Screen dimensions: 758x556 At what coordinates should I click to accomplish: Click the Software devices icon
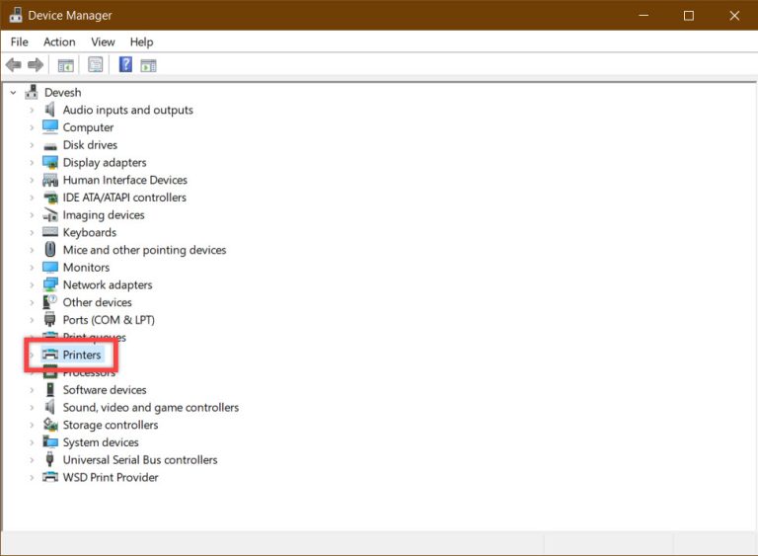(x=49, y=389)
